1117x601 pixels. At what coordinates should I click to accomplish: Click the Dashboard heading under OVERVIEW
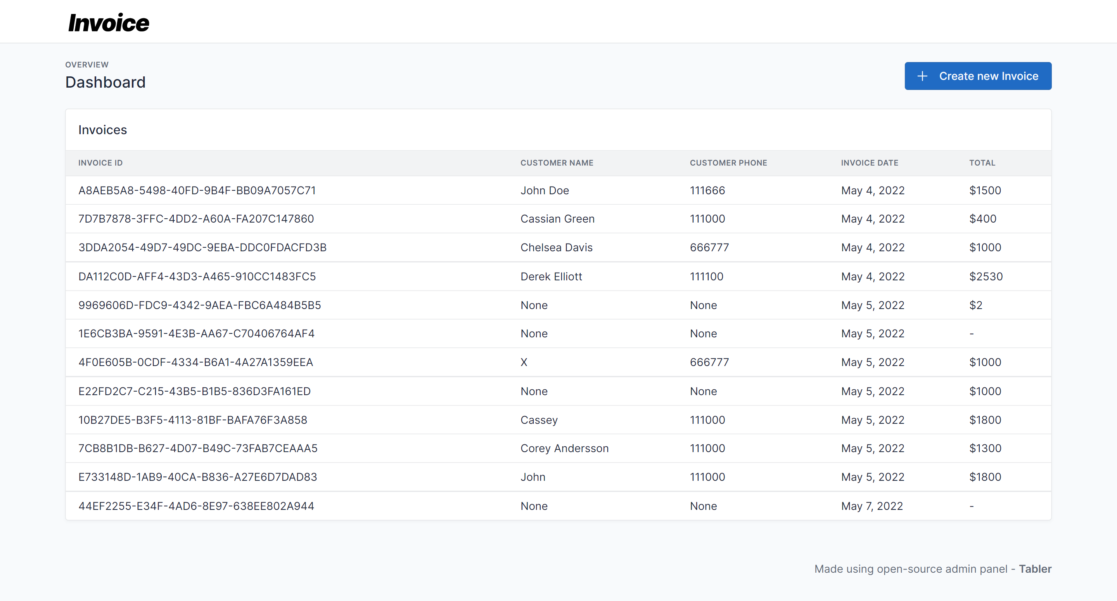pos(105,82)
